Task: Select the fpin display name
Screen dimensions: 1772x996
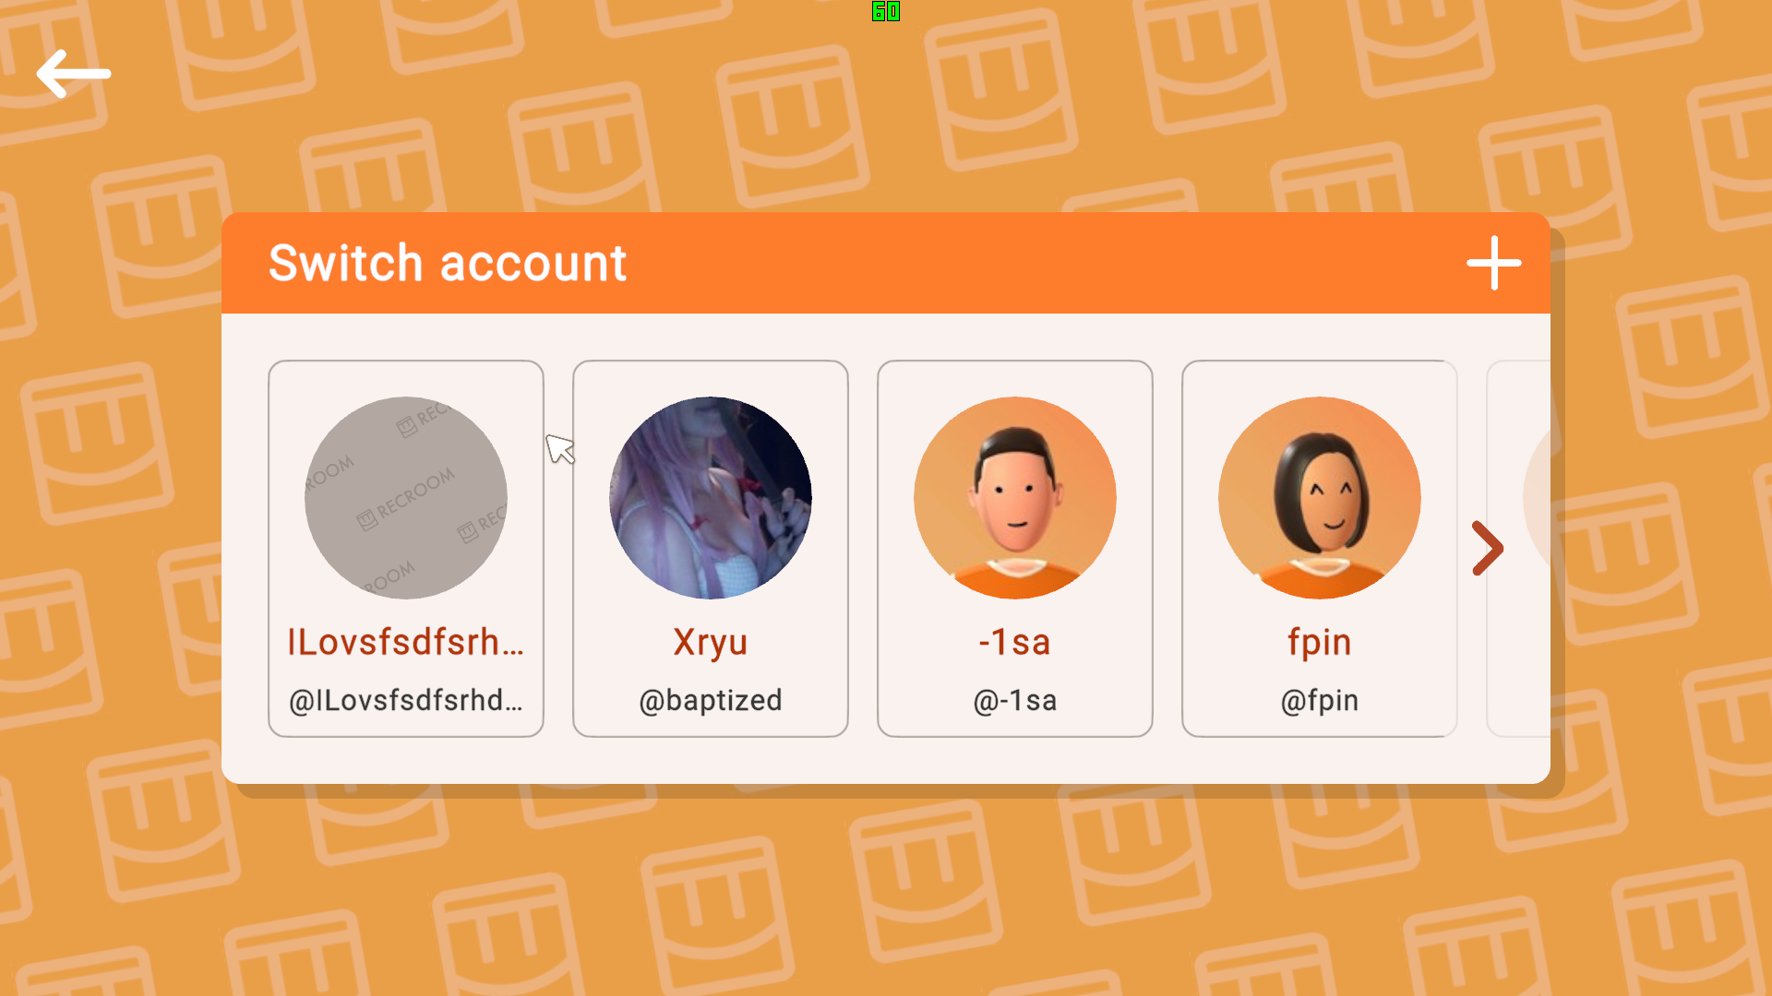Action: [1320, 643]
